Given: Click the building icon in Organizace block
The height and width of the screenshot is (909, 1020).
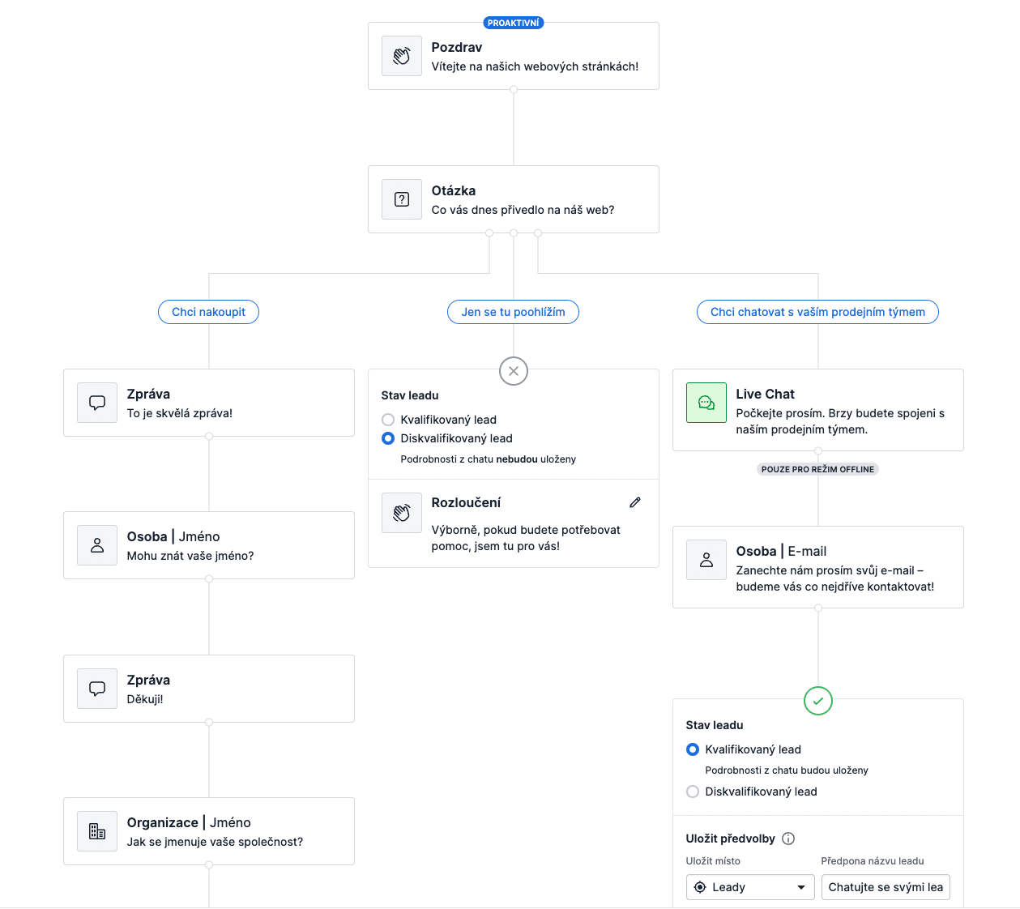Looking at the screenshot, I should 97,831.
